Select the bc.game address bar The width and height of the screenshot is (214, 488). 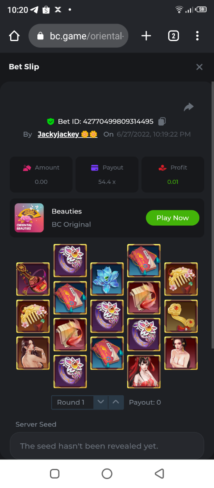[x=79, y=36]
